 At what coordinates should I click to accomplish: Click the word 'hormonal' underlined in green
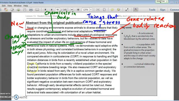(55, 31)
